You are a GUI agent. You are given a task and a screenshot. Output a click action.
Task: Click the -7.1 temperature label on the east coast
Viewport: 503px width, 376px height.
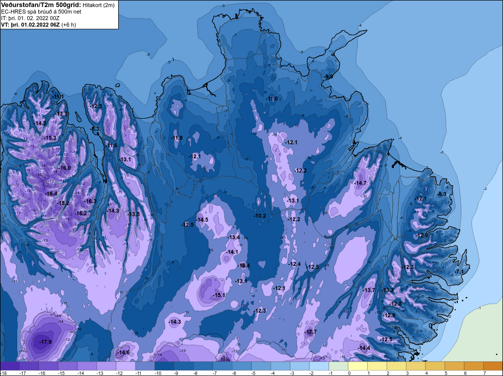click(x=460, y=271)
